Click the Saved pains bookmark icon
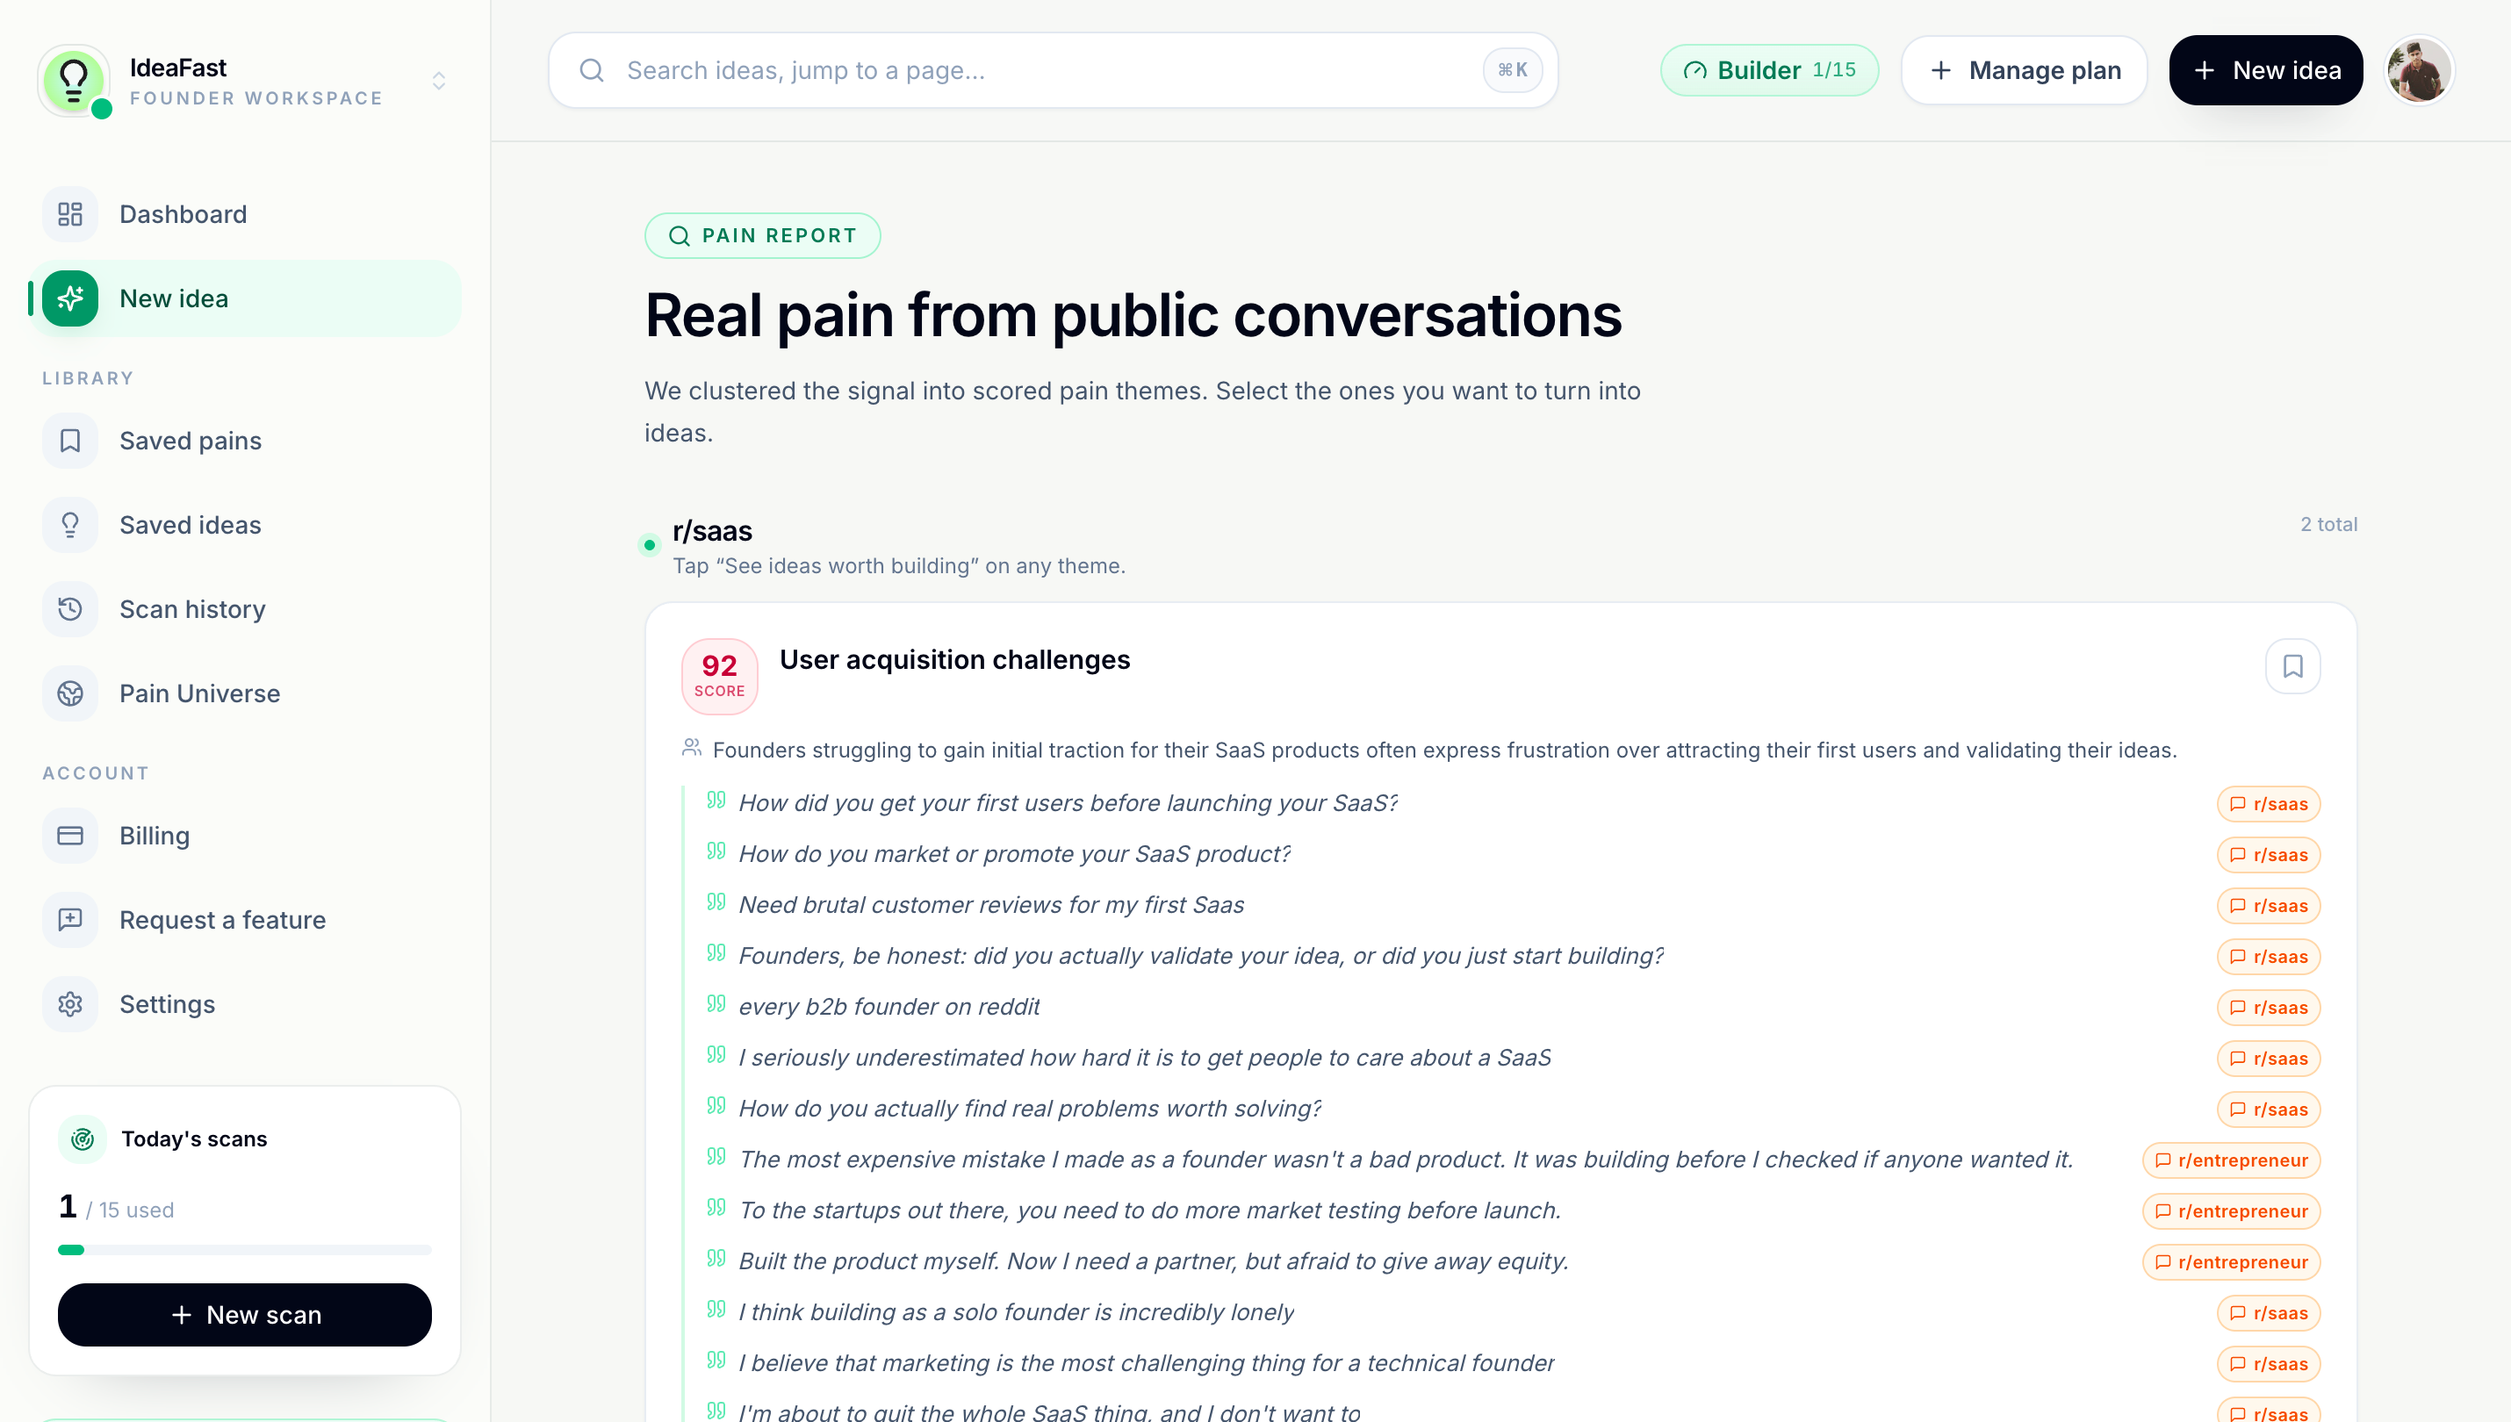2511x1422 pixels. click(x=70, y=441)
